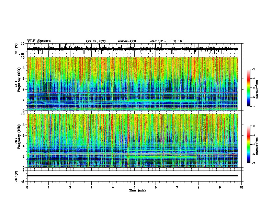Viewport: 272px width, 210px height.
Task: Click the ch.2 spectrogram plot area
Action: pyautogui.click(x=133, y=141)
